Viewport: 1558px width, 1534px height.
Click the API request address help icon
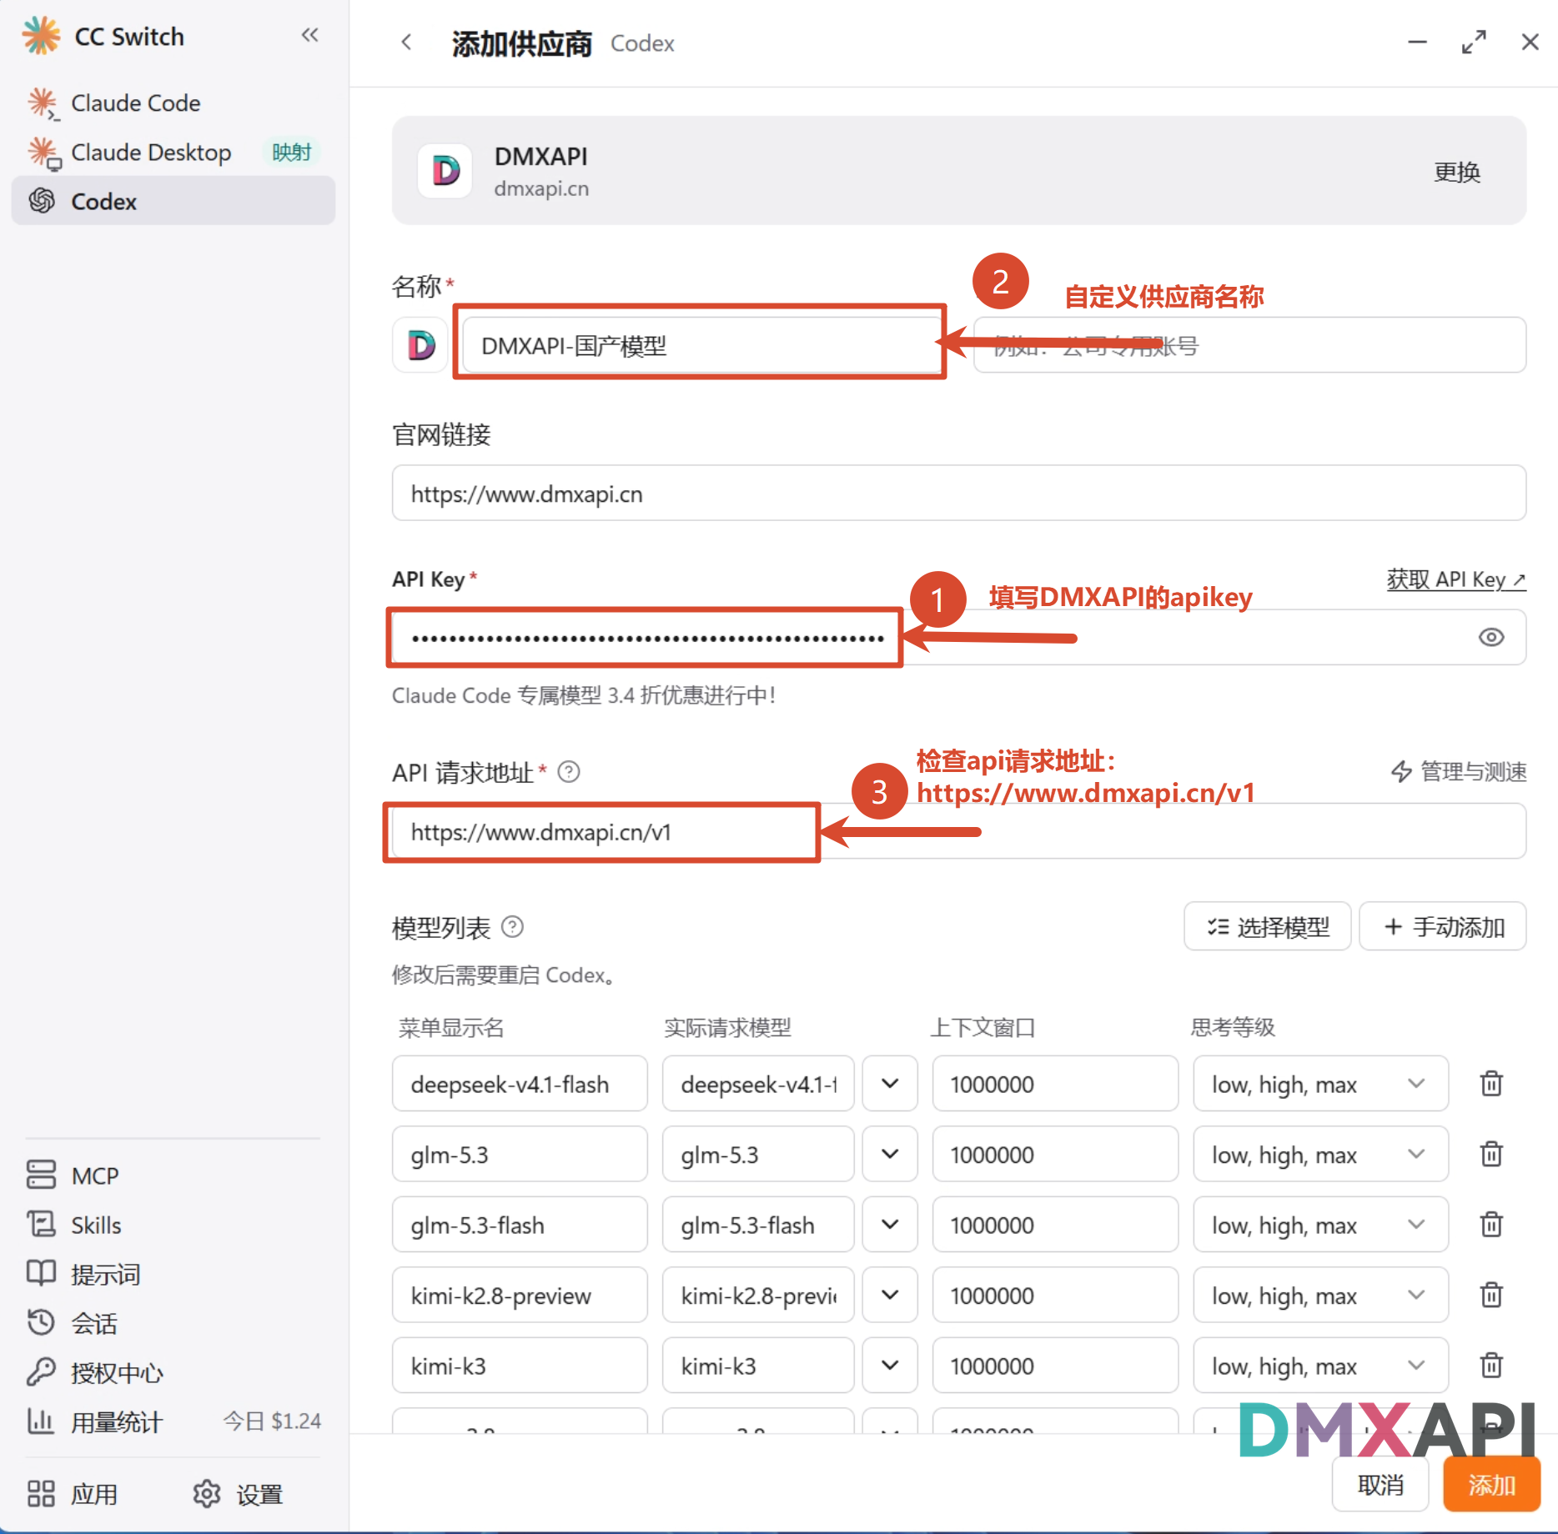pyautogui.click(x=569, y=772)
